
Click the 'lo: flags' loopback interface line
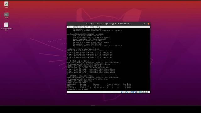85,34
